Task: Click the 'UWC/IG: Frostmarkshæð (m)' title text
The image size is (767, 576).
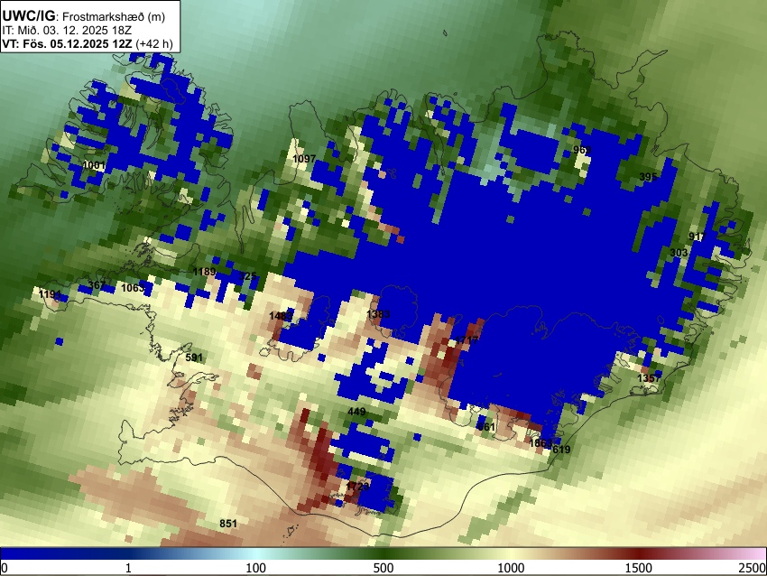Action: [x=84, y=16]
